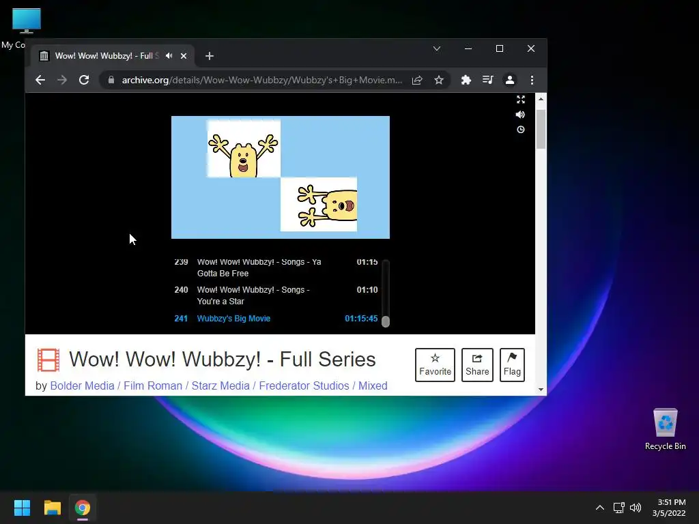Open Chrome profile avatar

coord(509,81)
